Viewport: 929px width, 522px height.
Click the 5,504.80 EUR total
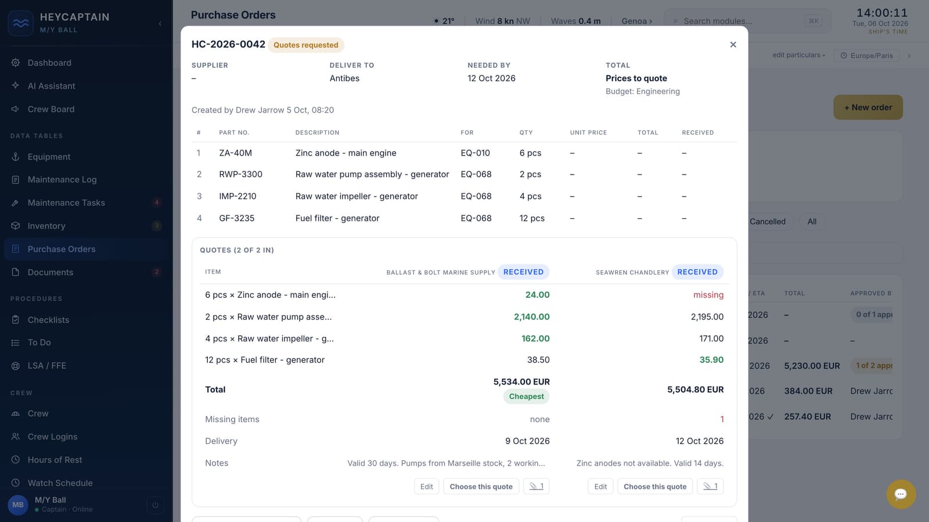tap(695, 390)
